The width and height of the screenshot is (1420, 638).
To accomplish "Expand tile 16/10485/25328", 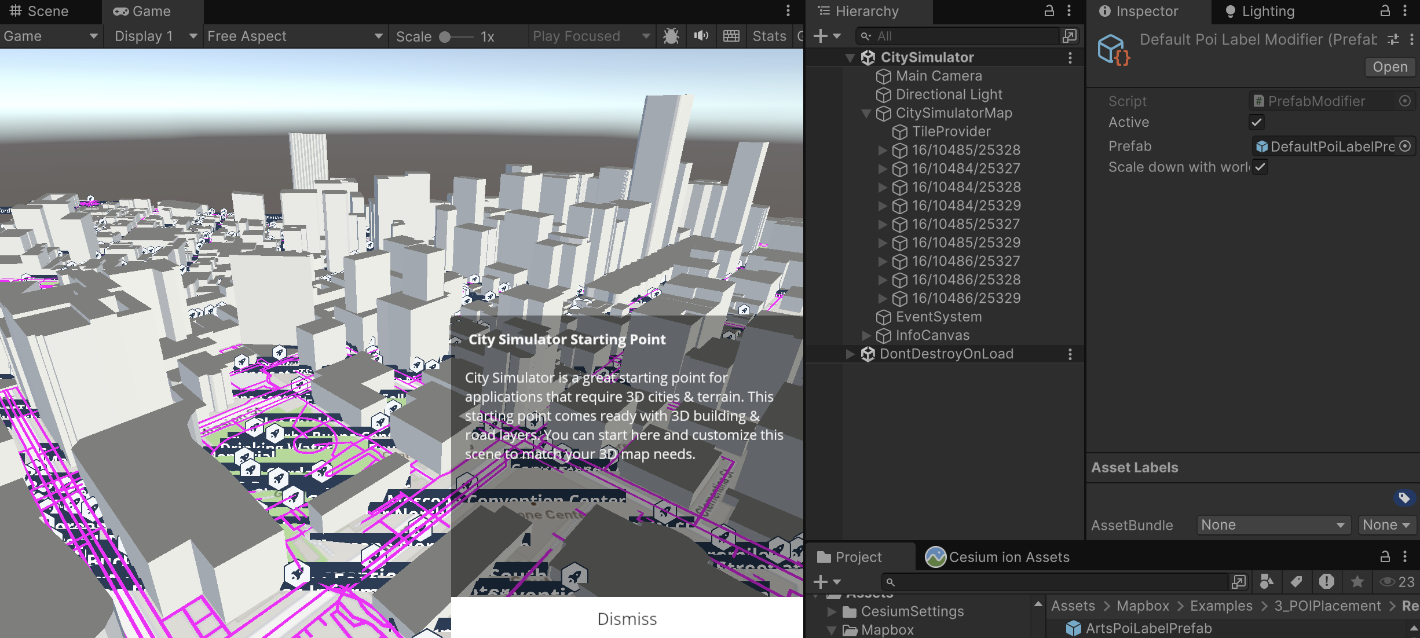I will [x=882, y=151].
